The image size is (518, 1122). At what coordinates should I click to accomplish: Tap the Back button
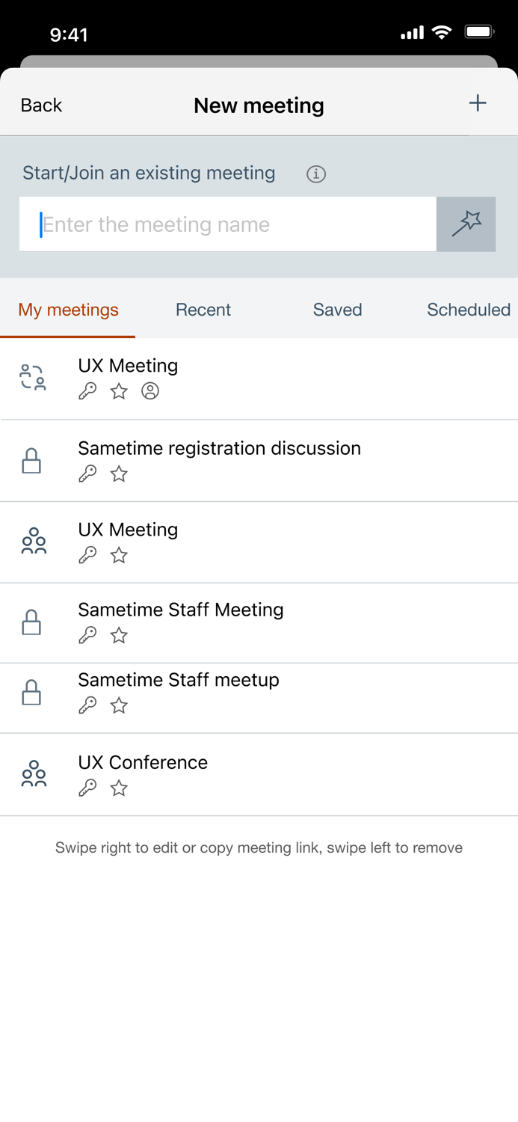41,105
